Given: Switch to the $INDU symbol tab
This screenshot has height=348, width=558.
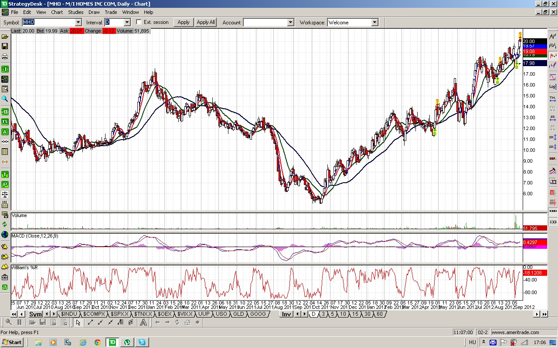Looking at the screenshot, I should coord(69,314).
